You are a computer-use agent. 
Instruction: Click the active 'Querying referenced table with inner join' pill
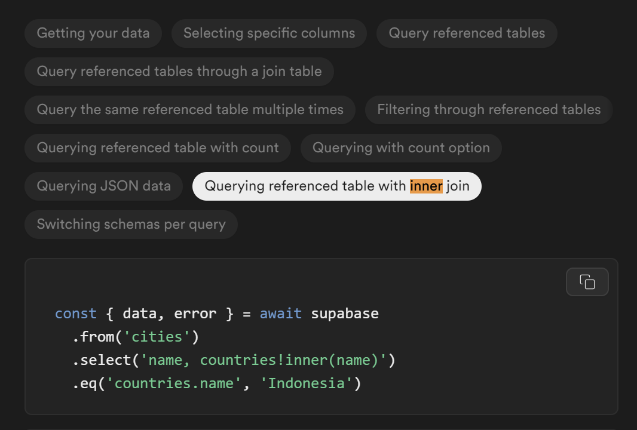click(x=337, y=186)
